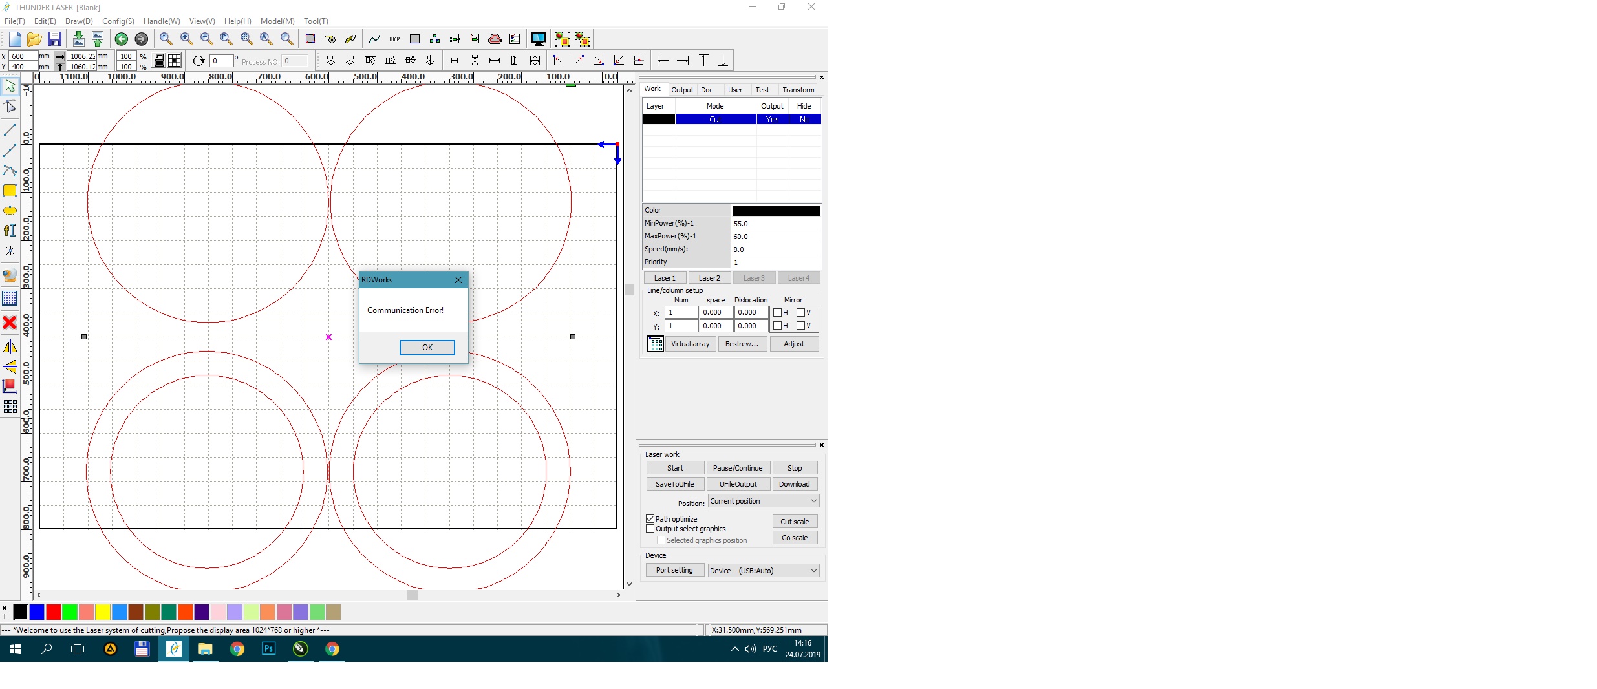Open file using the folder icon
1597x689 pixels.
pos(34,39)
